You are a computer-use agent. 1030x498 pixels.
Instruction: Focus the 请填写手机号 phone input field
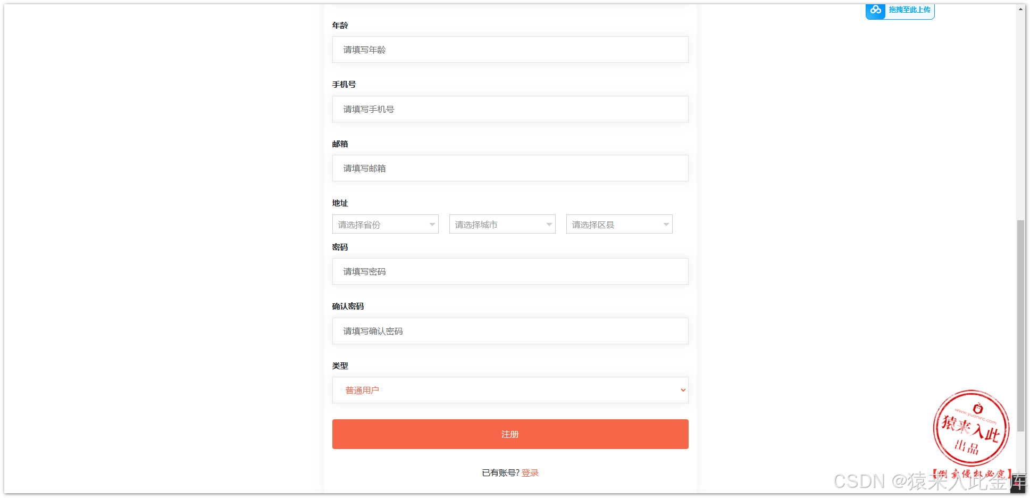[x=510, y=109]
